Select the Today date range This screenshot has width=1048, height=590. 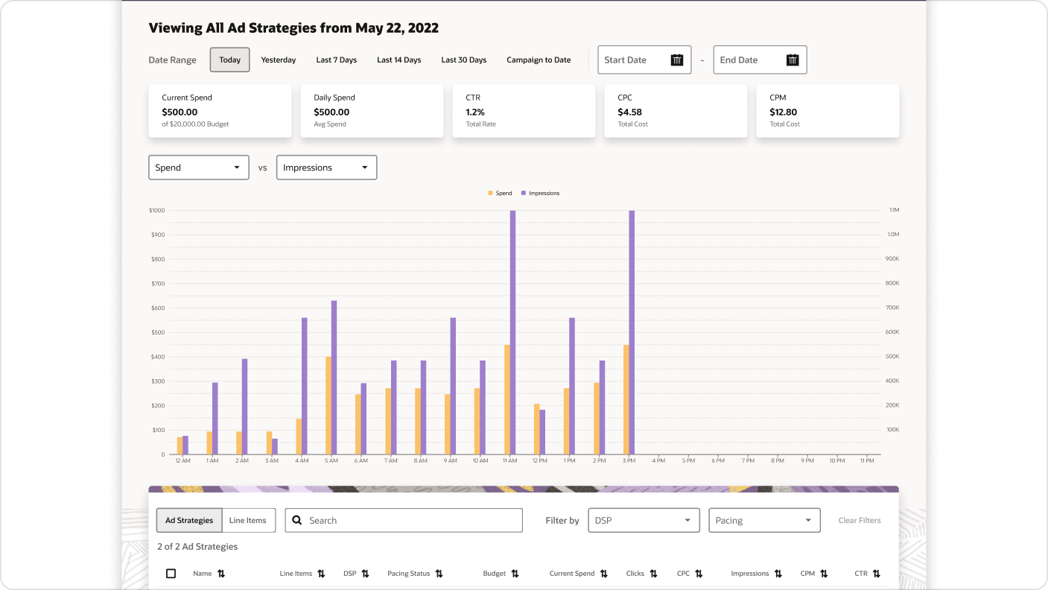pos(229,60)
